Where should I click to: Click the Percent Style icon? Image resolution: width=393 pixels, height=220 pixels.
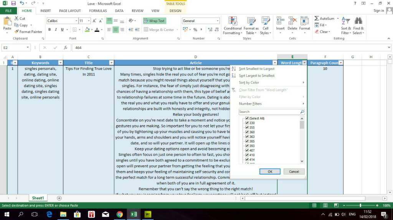click(x=195, y=29)
